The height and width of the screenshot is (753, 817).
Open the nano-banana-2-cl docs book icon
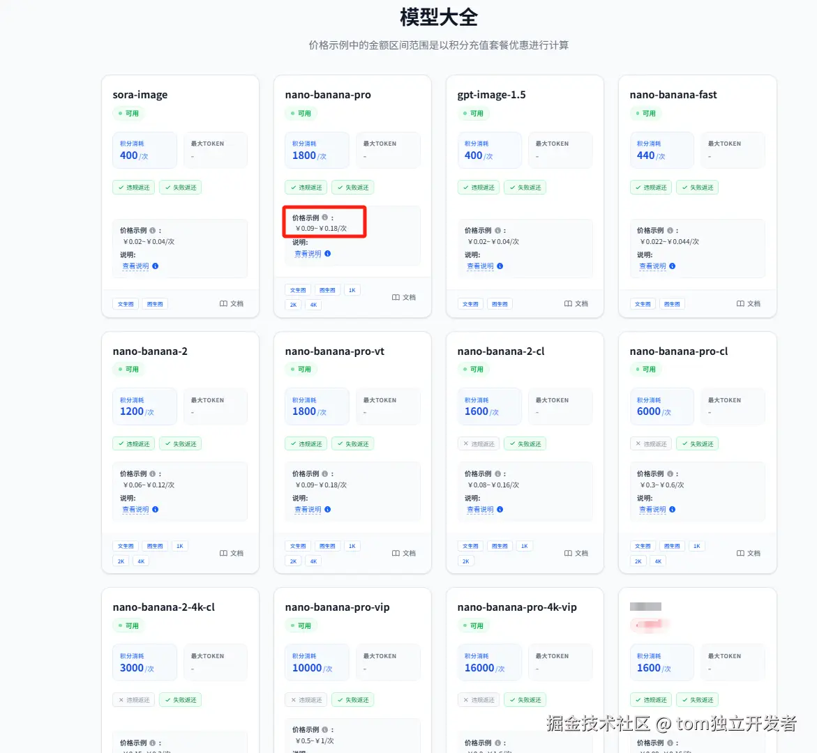pyautogui.click(x=569, y=553)
